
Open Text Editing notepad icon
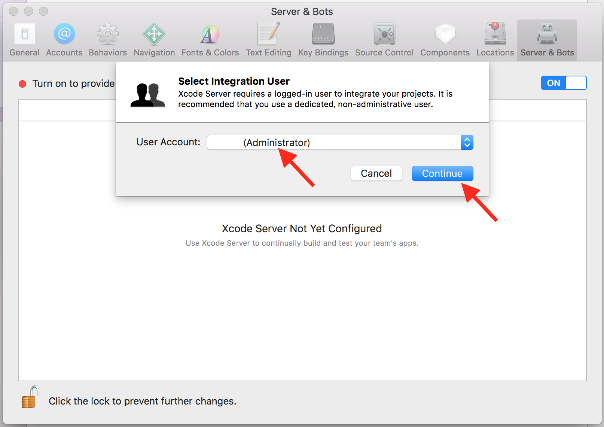click(x=269, y=33)
